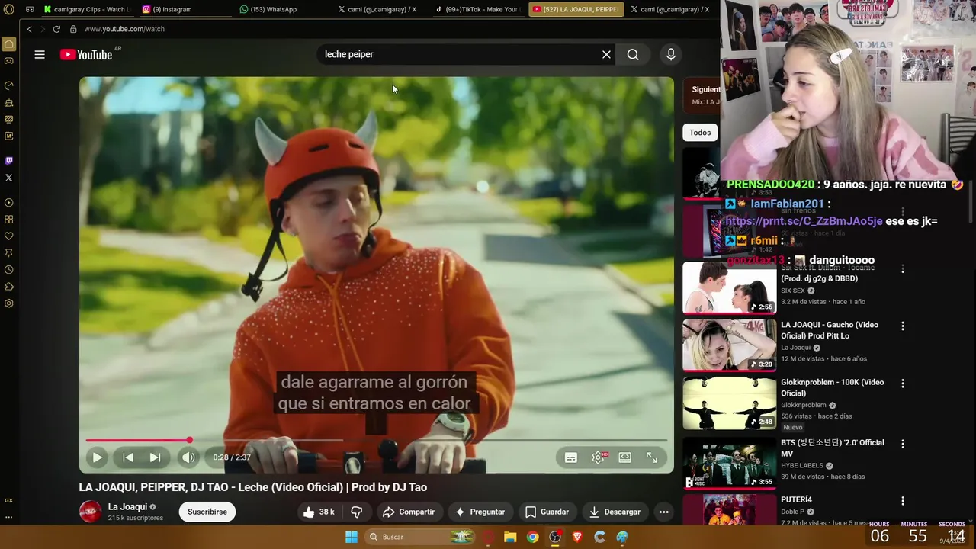
Task: Clear the search text with the X
Action: click(606, 54)
